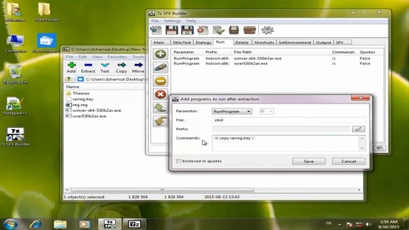Switch to the Main tab
This screenshot has width=409, height=230.
(159, 42)
